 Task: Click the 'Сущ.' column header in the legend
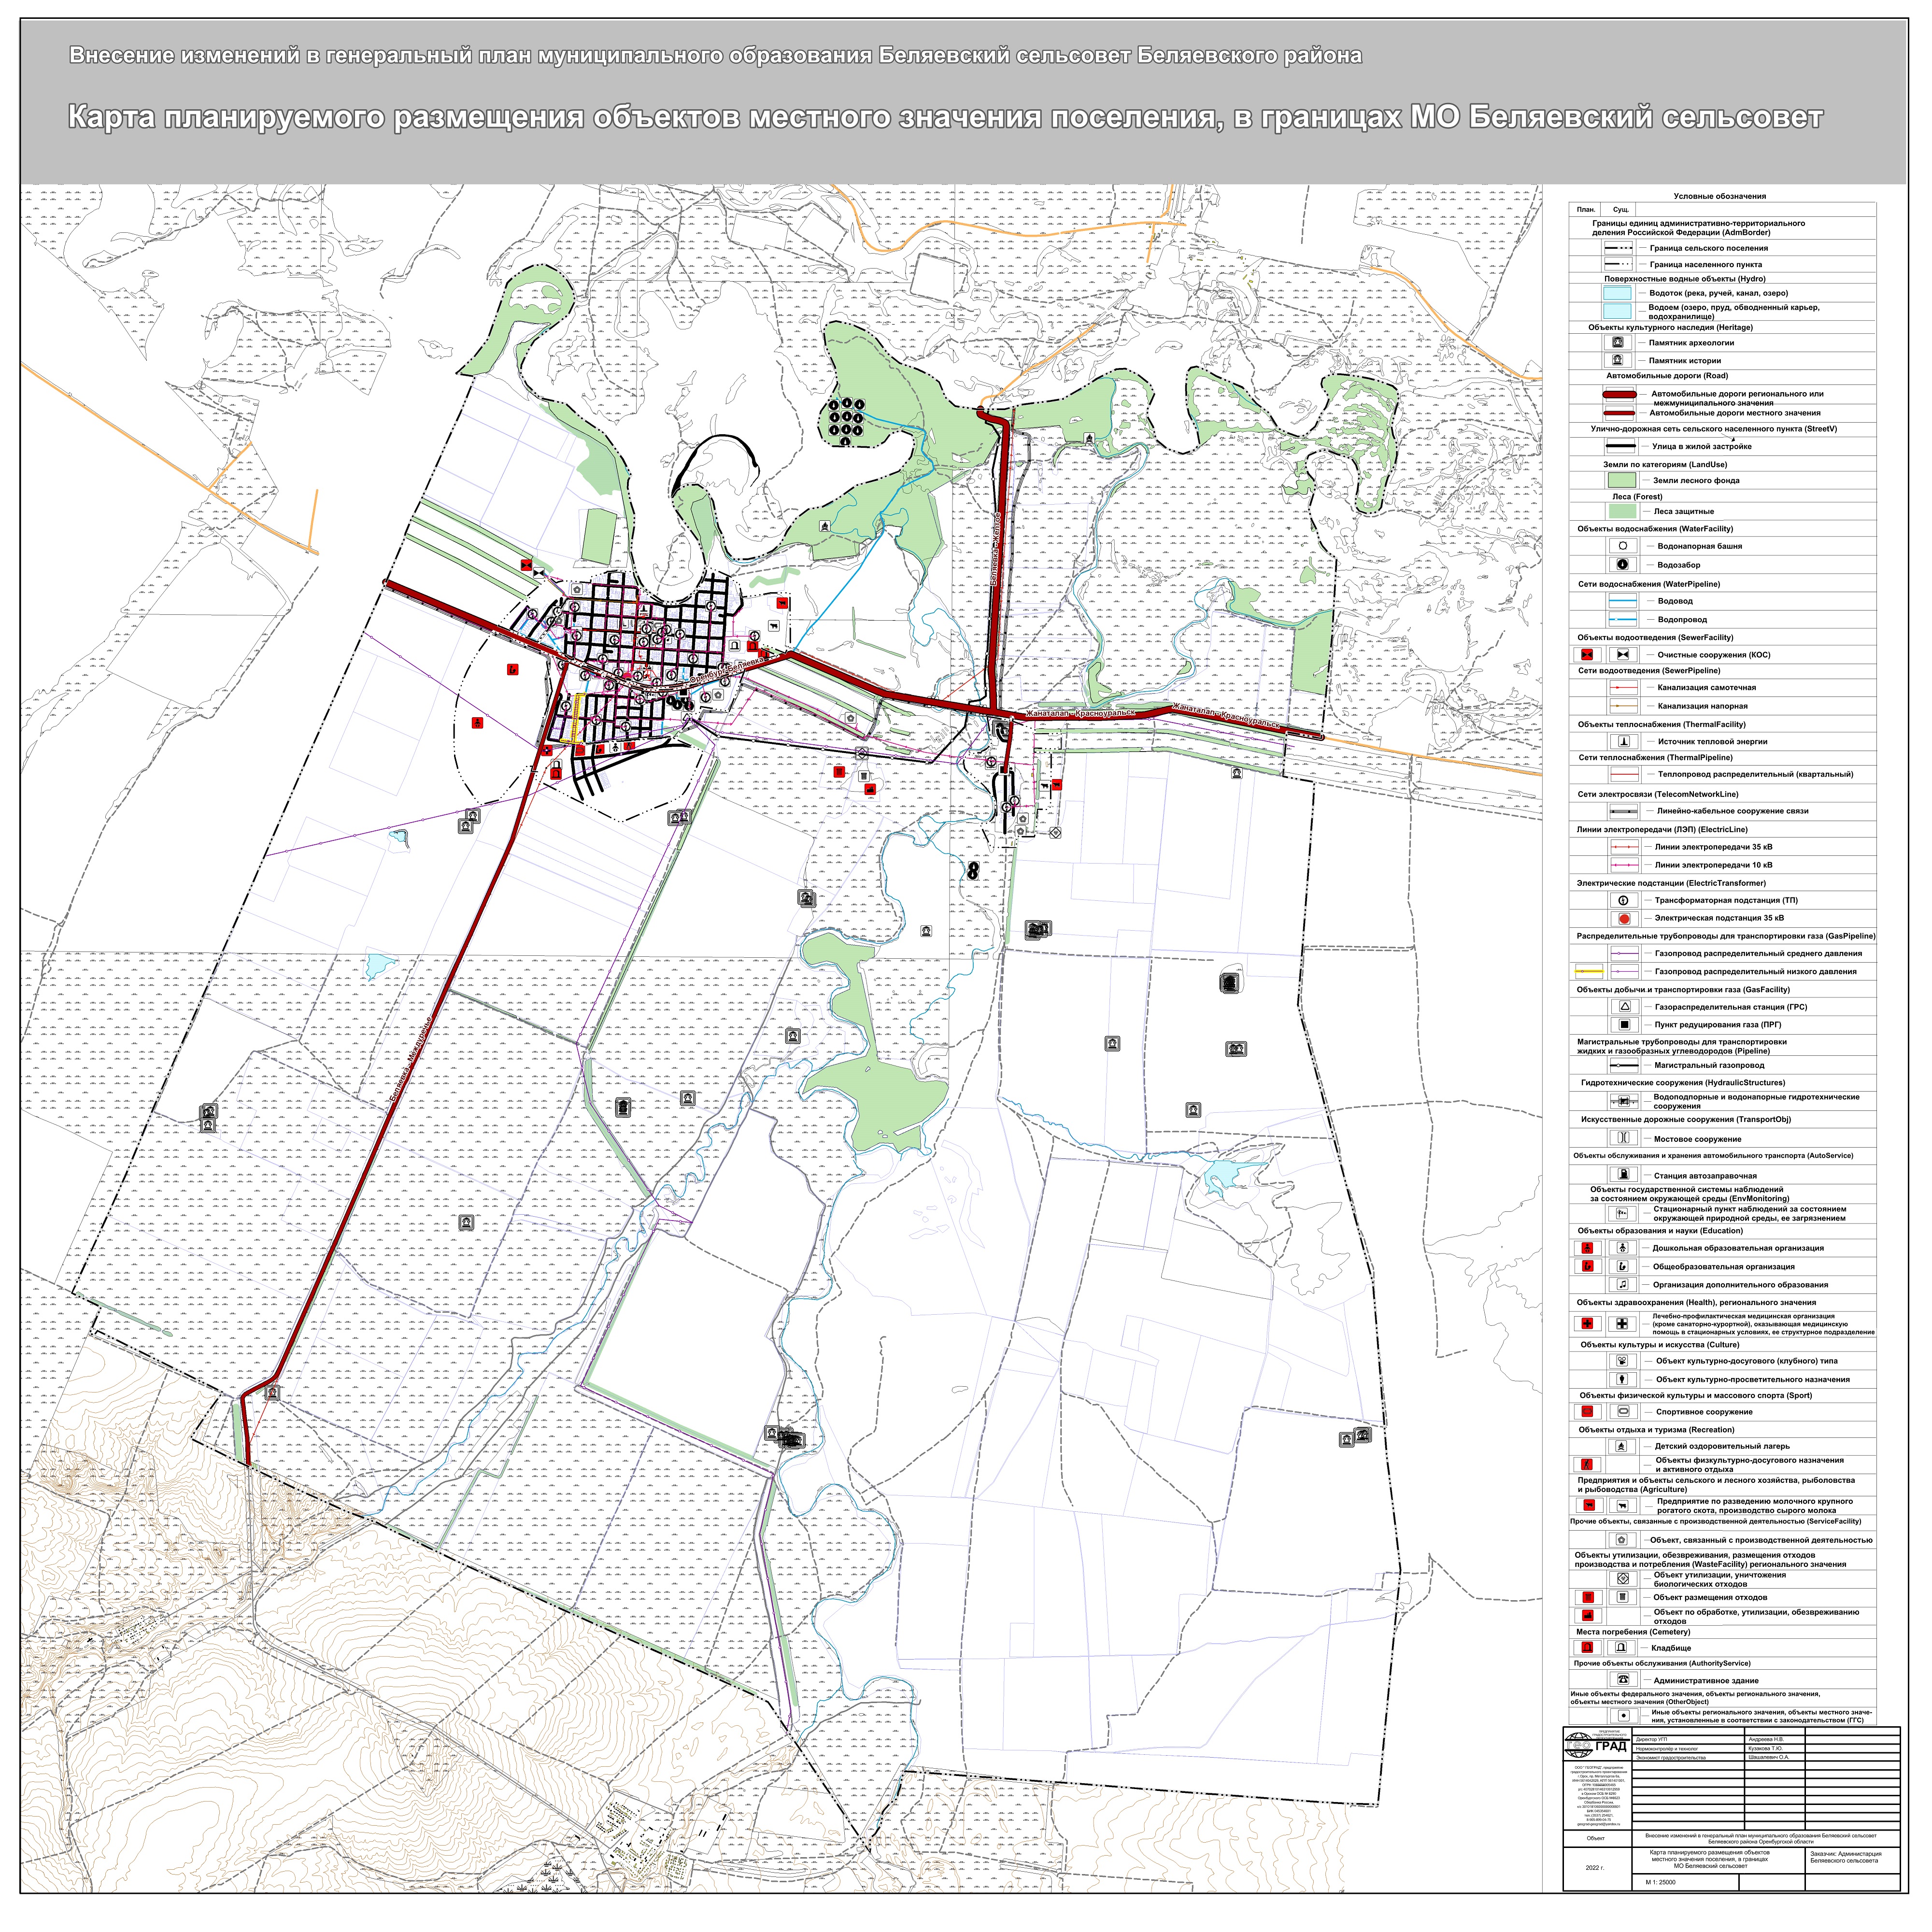pyautogui.click(x=1620, y=210)
